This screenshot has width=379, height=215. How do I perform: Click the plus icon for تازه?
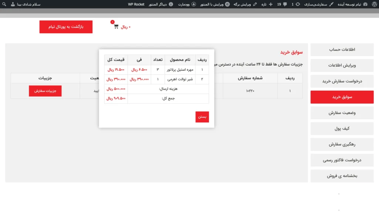pyautogui.click(x=271, y=4)
